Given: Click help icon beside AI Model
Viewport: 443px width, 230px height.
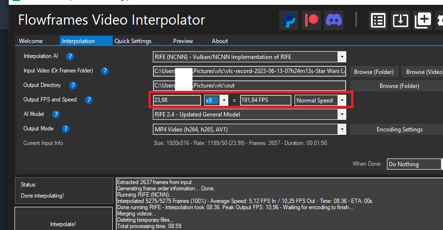Looking at the screenshot, I should click(56, 115).
